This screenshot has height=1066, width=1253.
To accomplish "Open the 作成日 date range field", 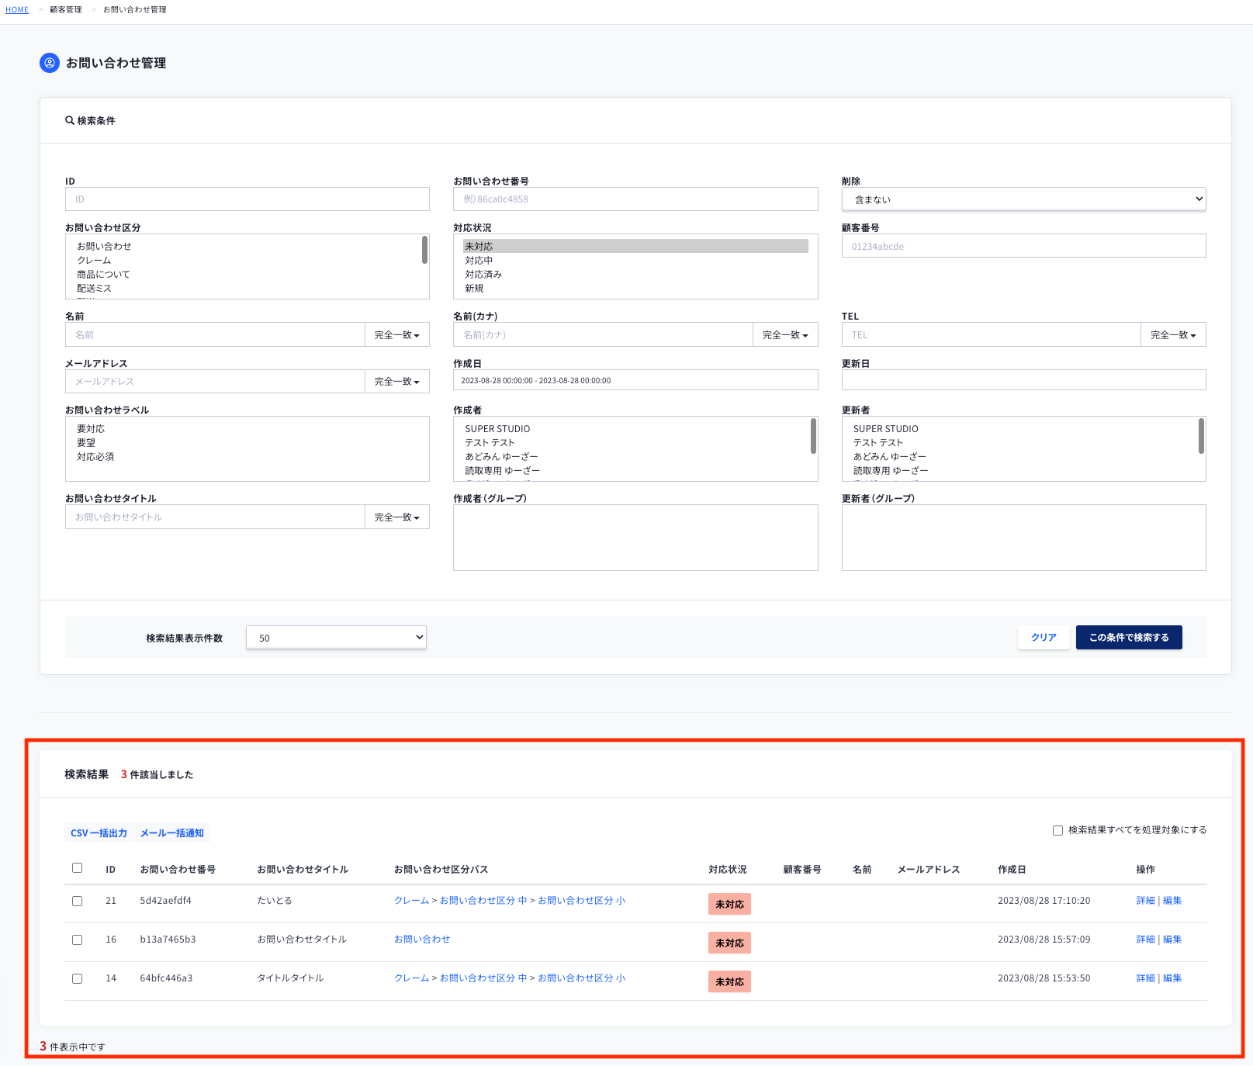I will click(635, 380).
